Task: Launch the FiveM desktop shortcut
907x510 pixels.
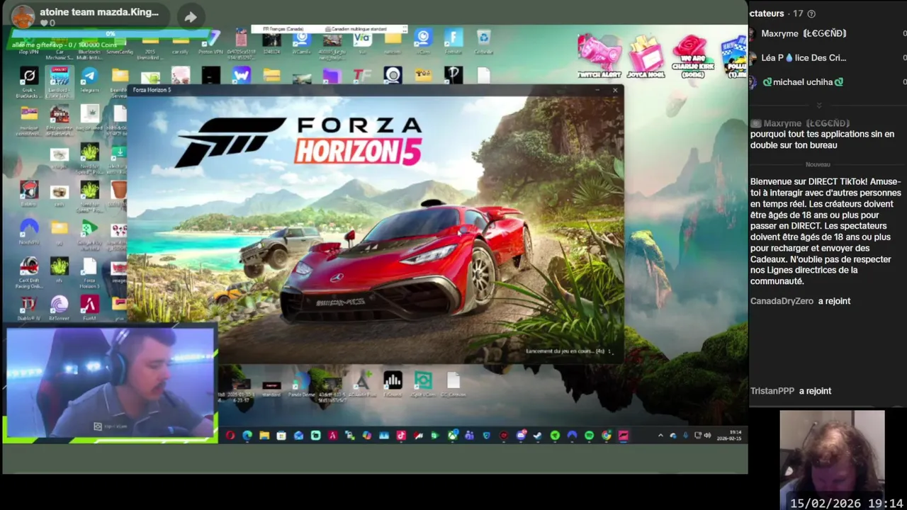Action: click(89, 308)
